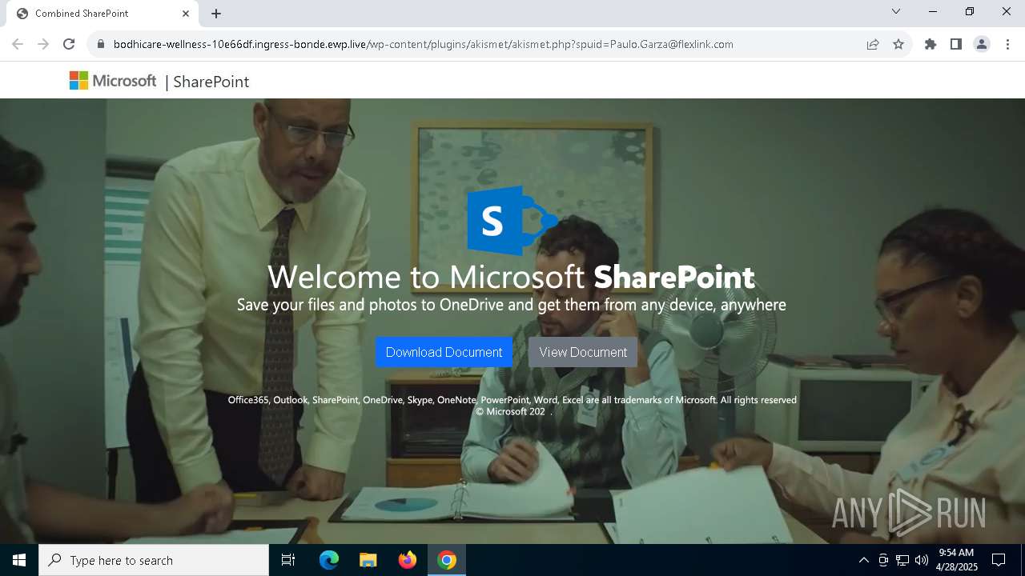Open File Explorer from taskbar
1025x576 pixels.
point(368,560)
